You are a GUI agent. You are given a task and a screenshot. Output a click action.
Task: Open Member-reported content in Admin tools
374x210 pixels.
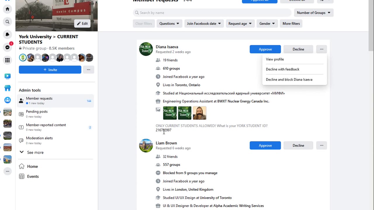(x=56, y=127)
